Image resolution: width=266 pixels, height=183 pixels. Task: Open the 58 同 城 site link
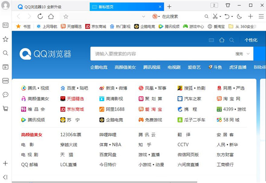[x=228, y=120]
